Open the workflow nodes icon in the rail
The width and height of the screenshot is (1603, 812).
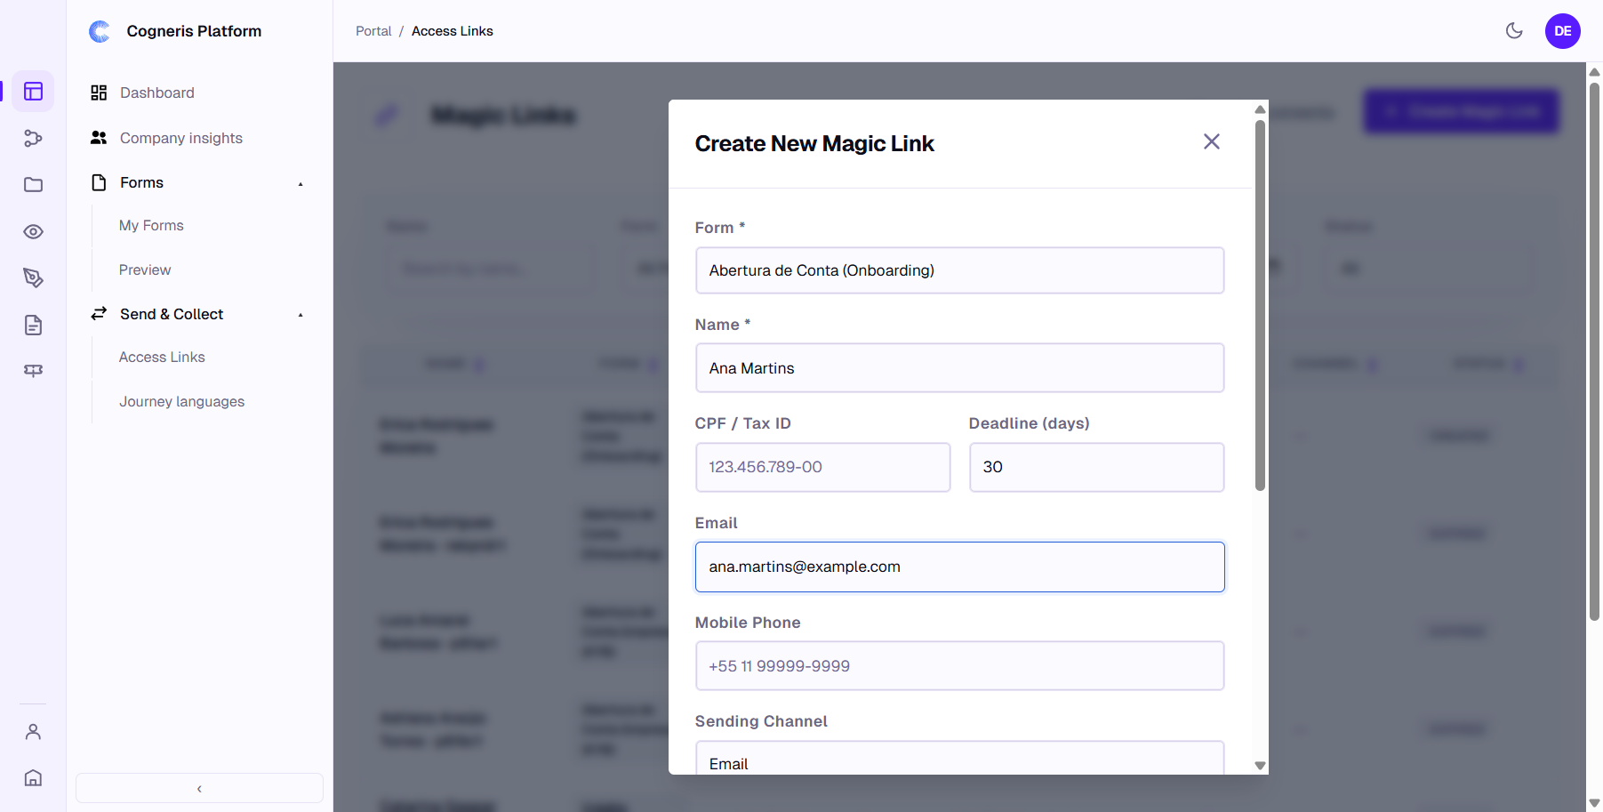pos(33,138)
